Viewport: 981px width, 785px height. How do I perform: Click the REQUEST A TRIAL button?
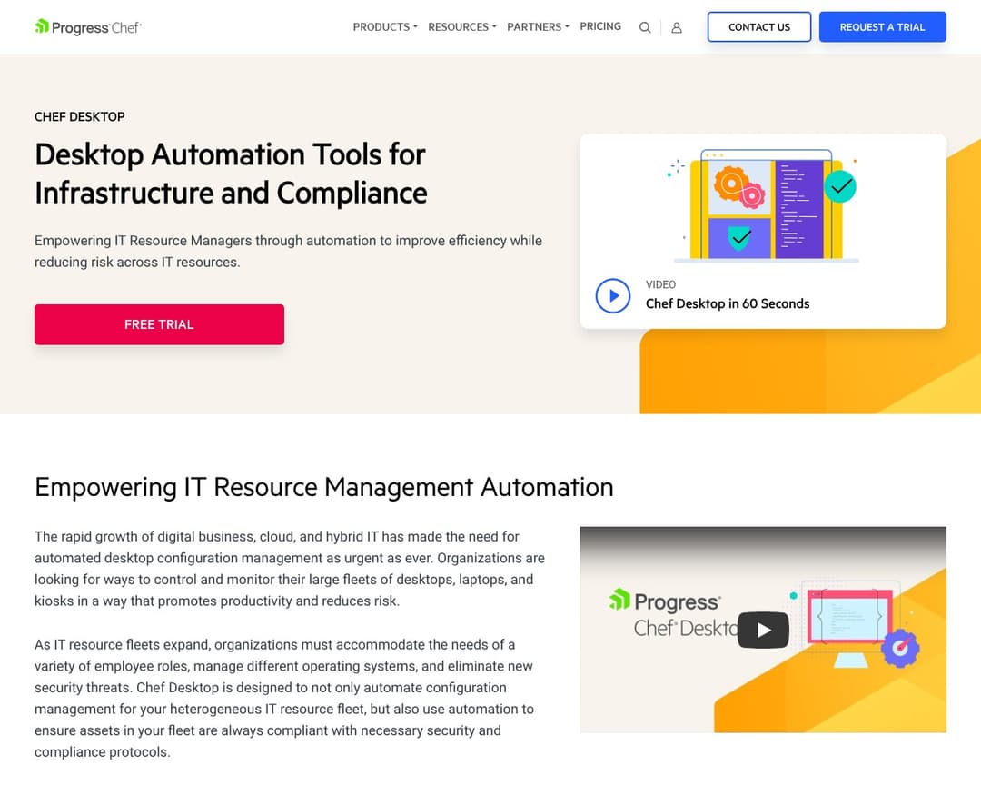[x=882, y=27]
